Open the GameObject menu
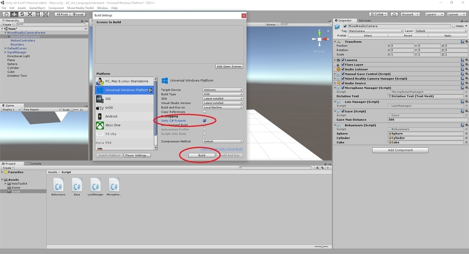Image resolution: width=469 pixels, height=254 pixels. click(x=37, y=8)
